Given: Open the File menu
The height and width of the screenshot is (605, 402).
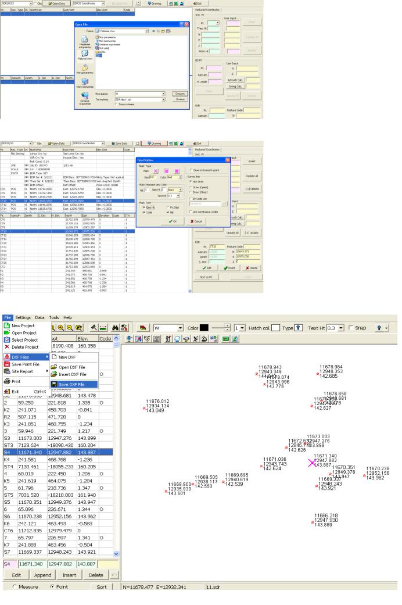Looking at the screenshot, I should pyautogui.click(x=8, y=317).
